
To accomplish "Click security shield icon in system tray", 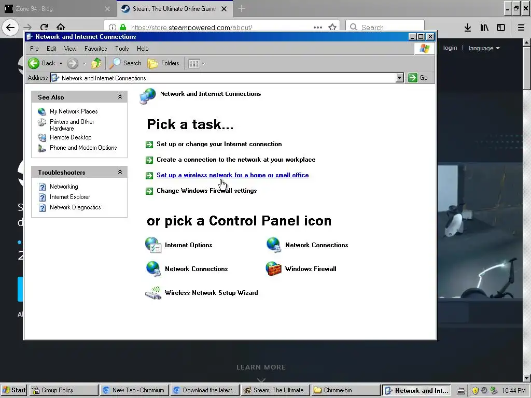I will tap(475, 391).
